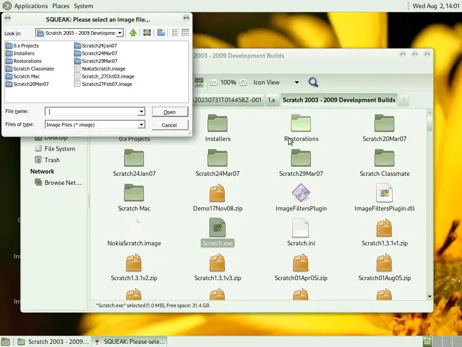The width and height of the screenshot is (462, 347).
Task: Select Scratch01Apr05i.zip archive
Action: (301, 267)
